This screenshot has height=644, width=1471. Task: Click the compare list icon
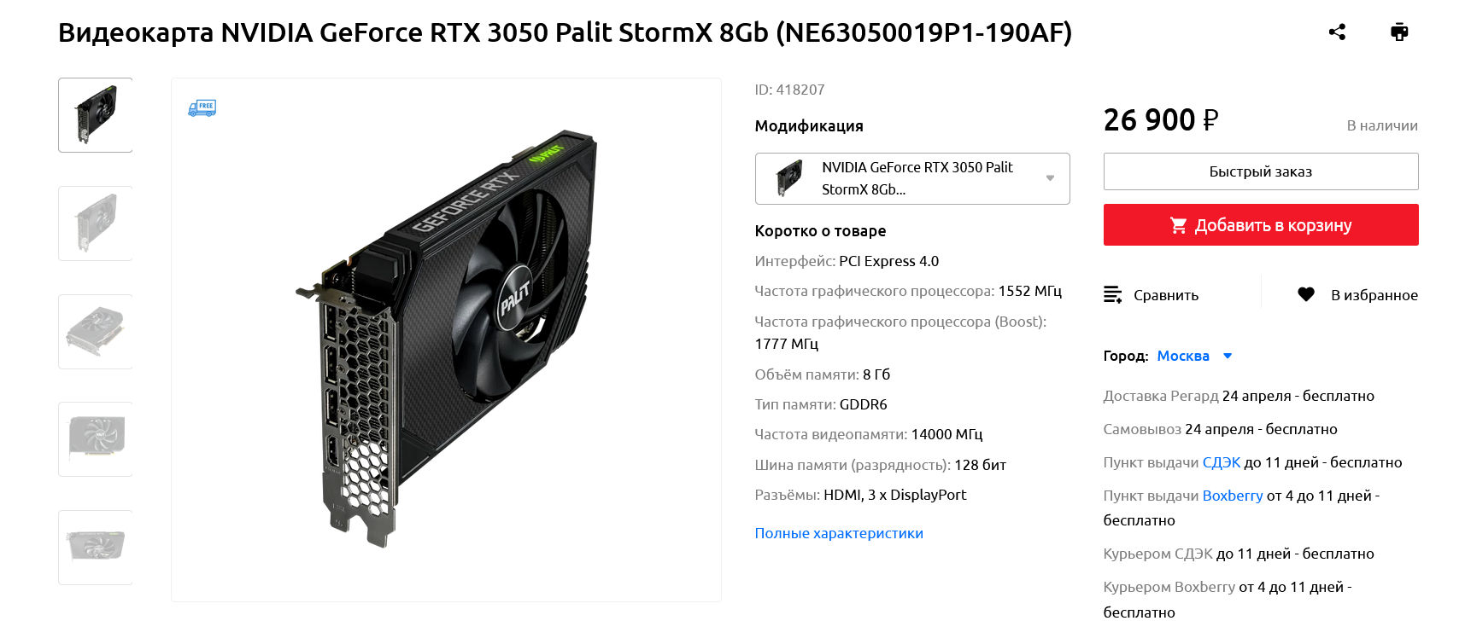(1112, 295)
